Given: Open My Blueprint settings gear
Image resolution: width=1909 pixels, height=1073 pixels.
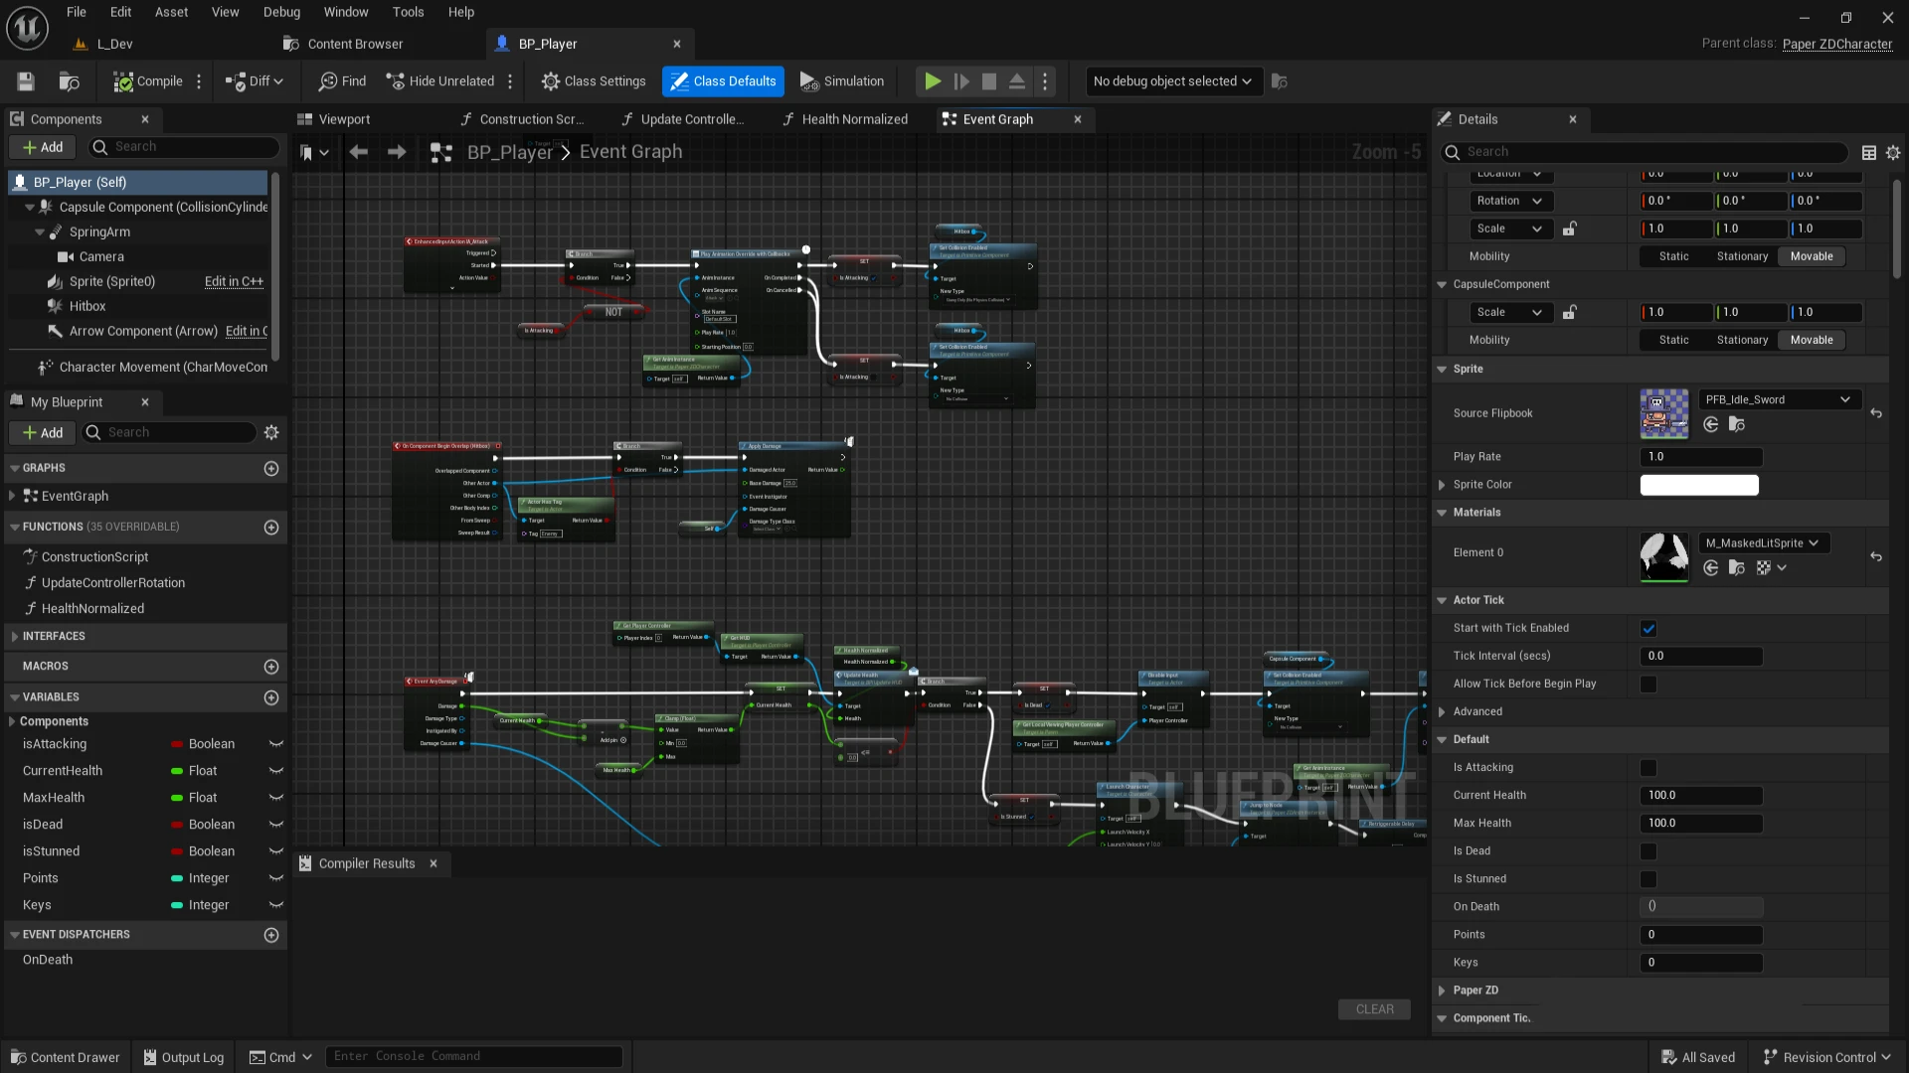Looking at the screenshot, I should pos(271,432).
